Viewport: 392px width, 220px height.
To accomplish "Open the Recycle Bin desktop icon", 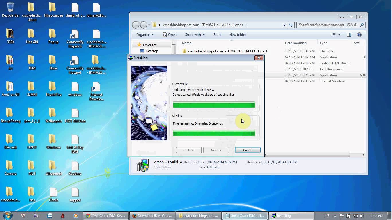I will [11, 10].
